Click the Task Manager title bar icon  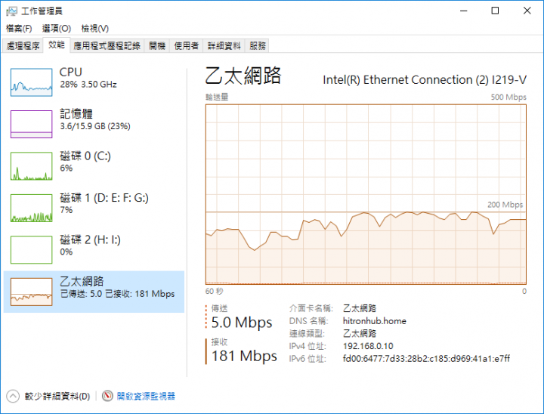[11, 11]
